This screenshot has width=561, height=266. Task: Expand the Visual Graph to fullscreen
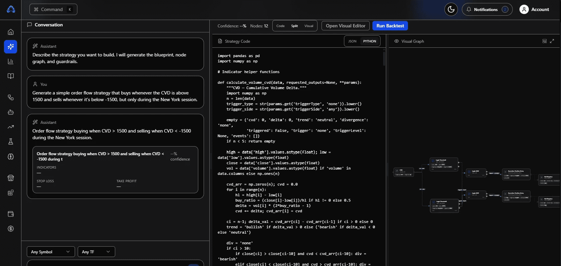point(552,41)
